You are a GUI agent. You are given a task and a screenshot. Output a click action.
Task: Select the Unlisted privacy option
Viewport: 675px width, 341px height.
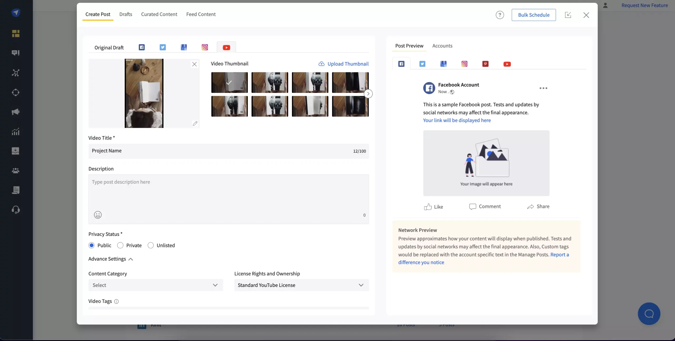click(151, 245)
